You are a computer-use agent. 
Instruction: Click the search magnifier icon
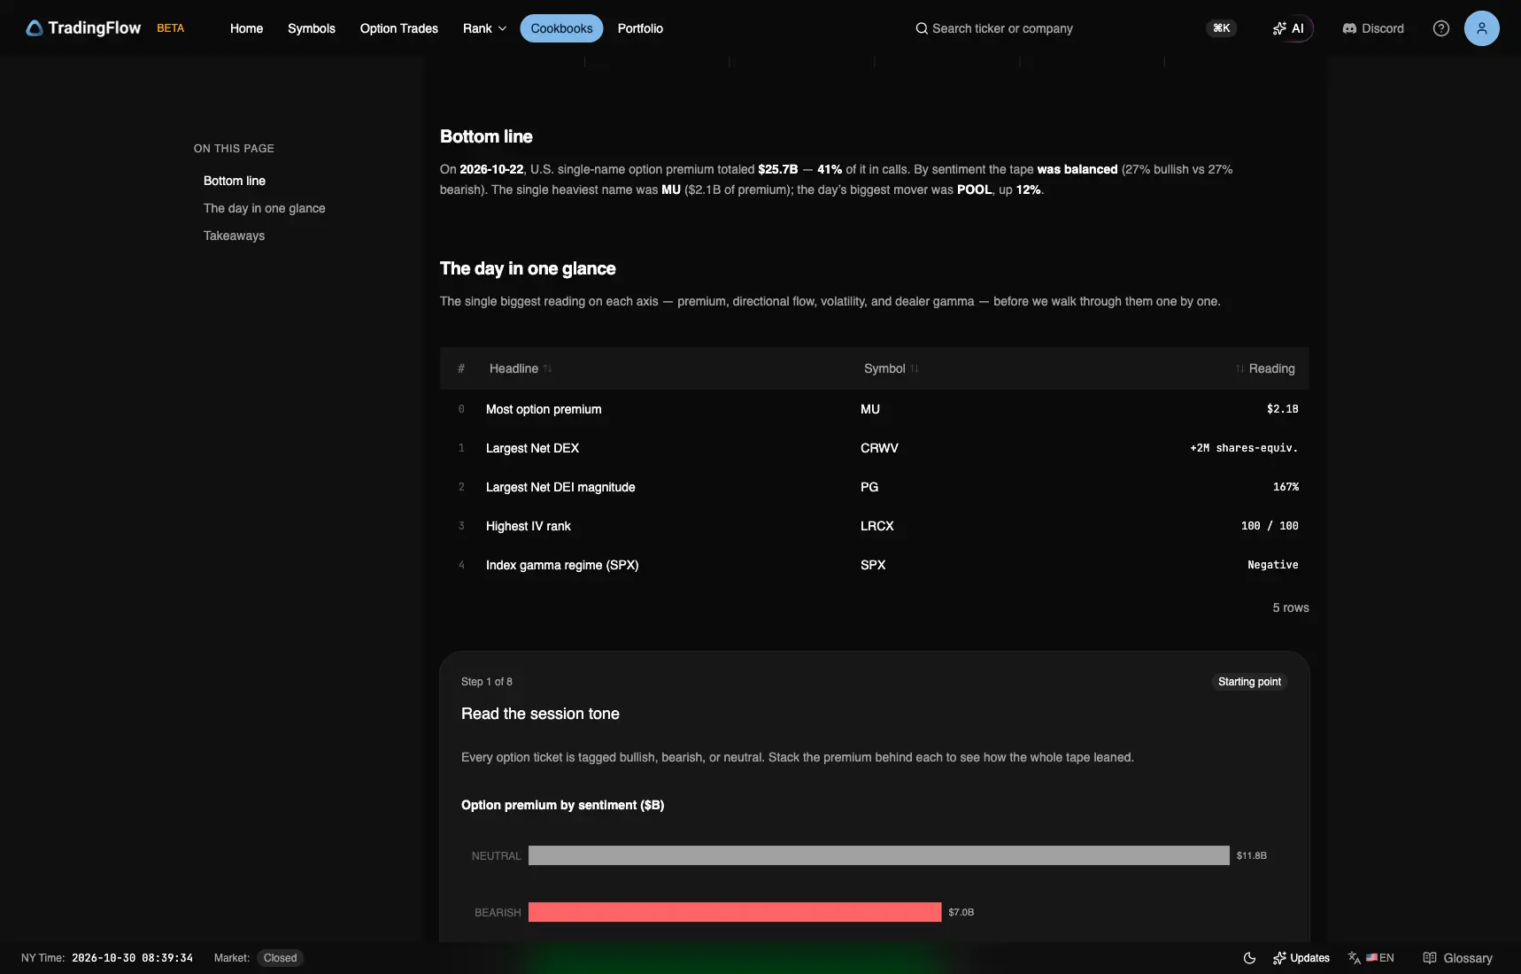tap(922, 28)
